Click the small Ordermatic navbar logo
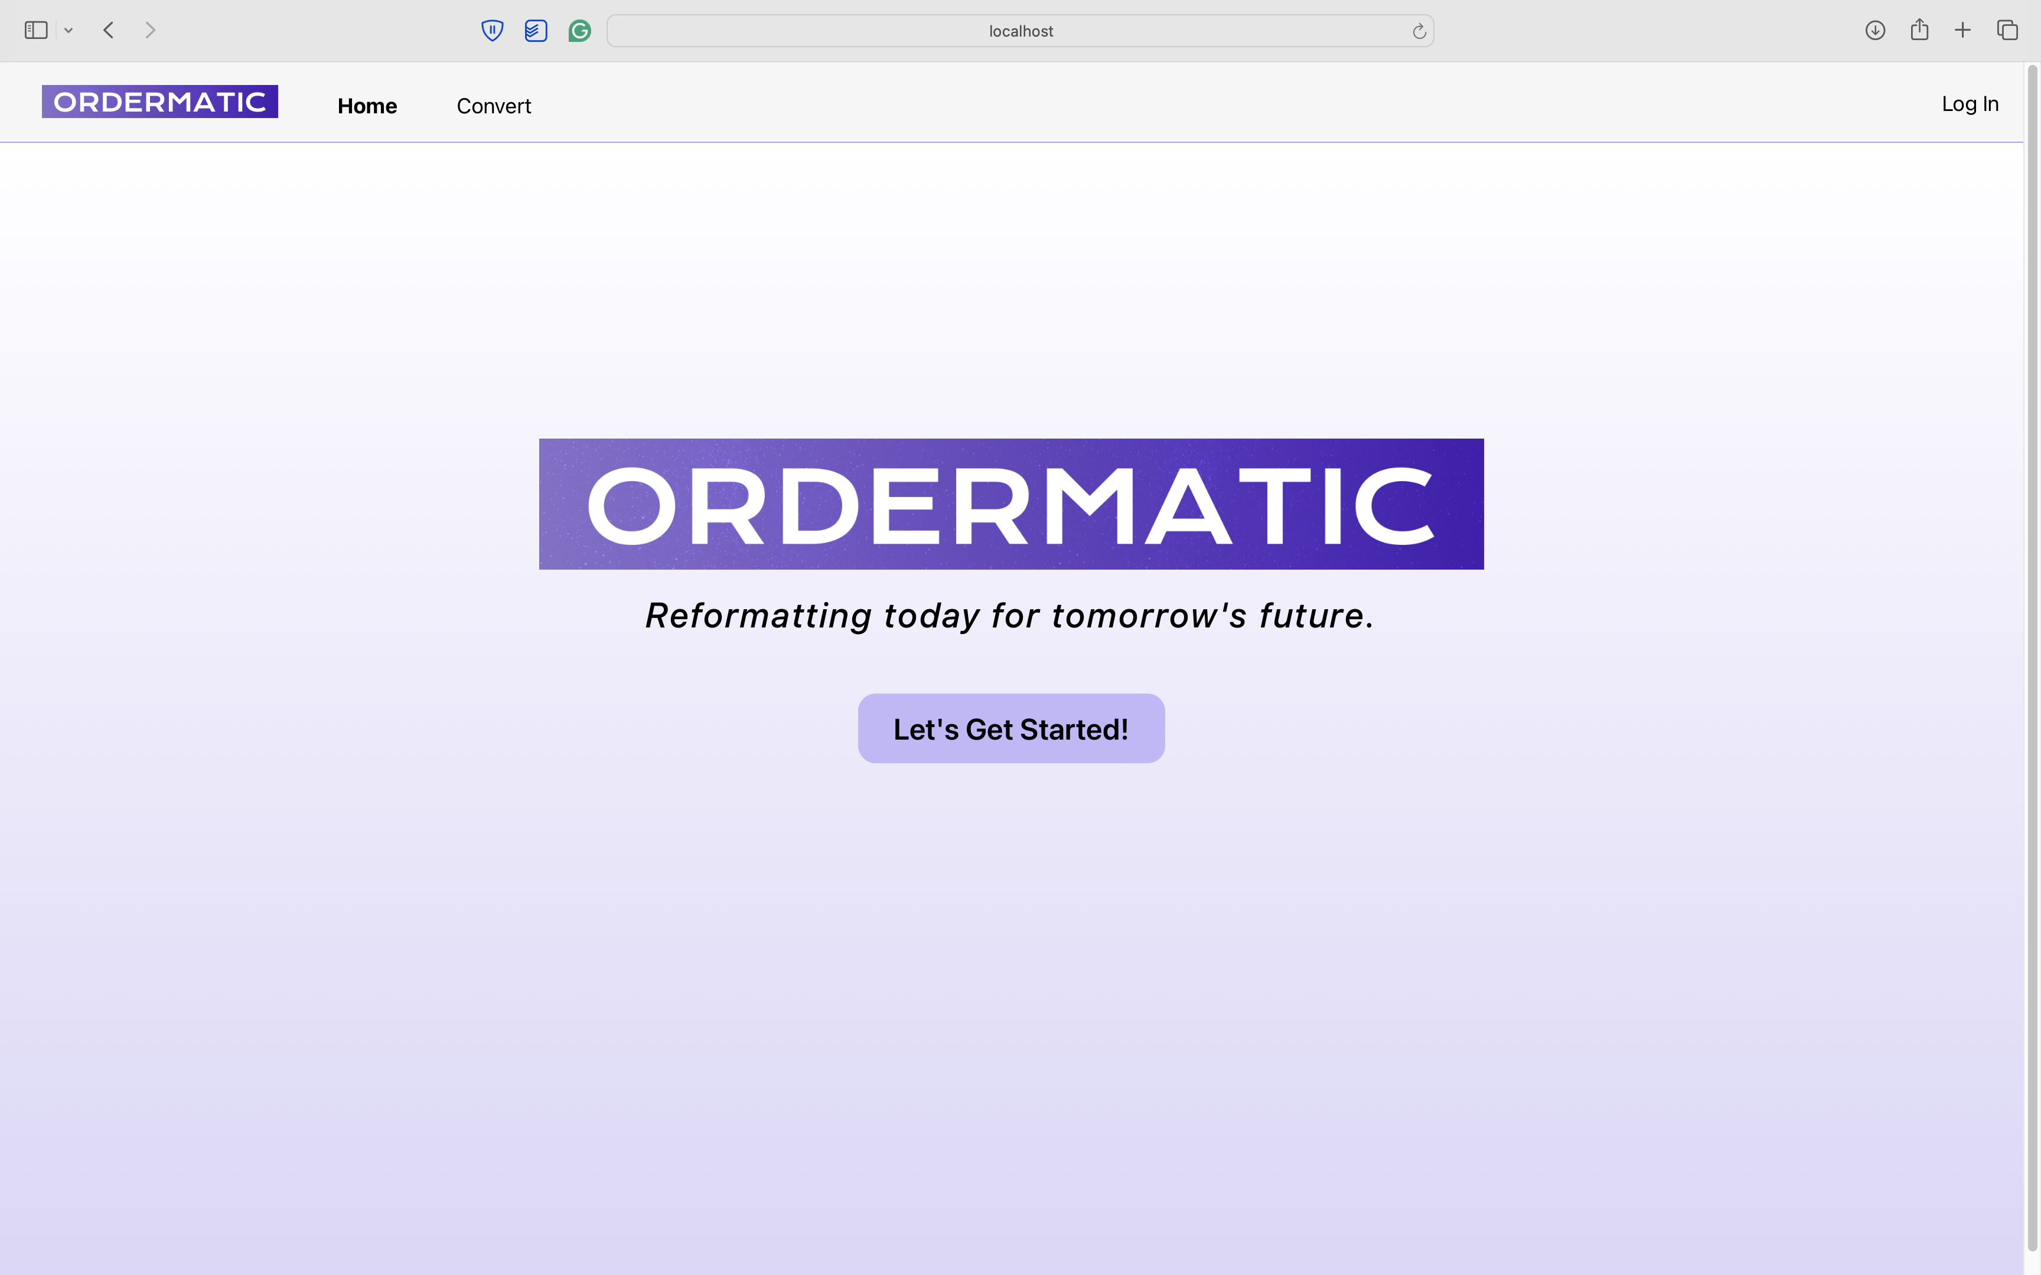 point(160,102)
